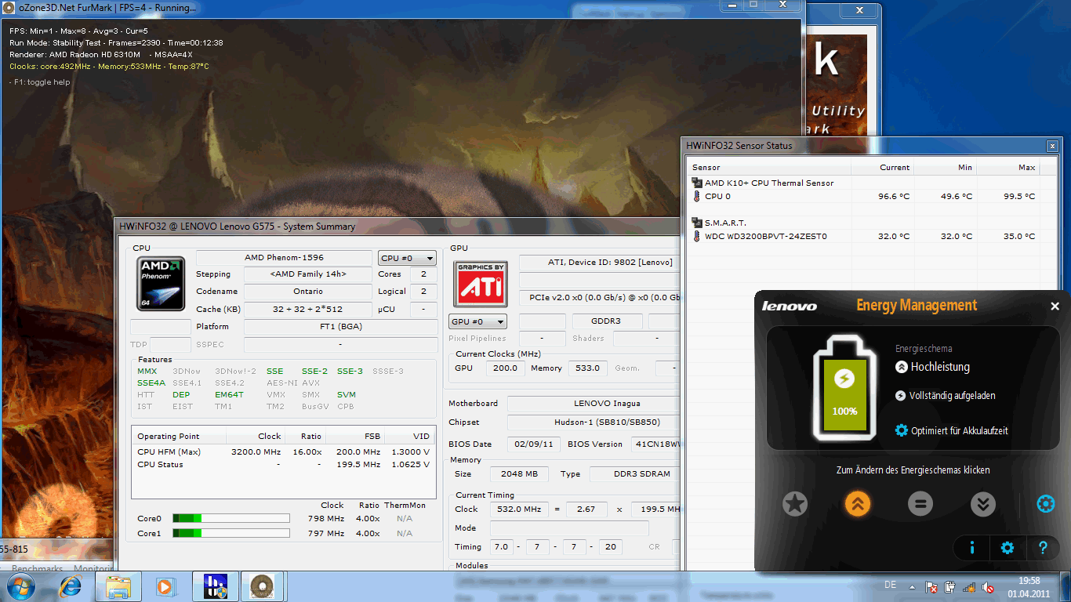
Task: Click the Sensor column header
Action: (x=769, y=167)
